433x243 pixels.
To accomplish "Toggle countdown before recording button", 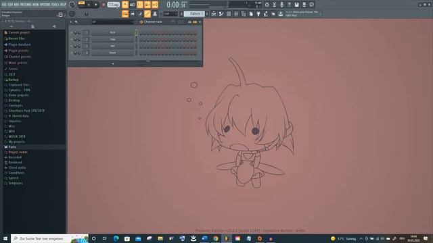I will [140, 5].
